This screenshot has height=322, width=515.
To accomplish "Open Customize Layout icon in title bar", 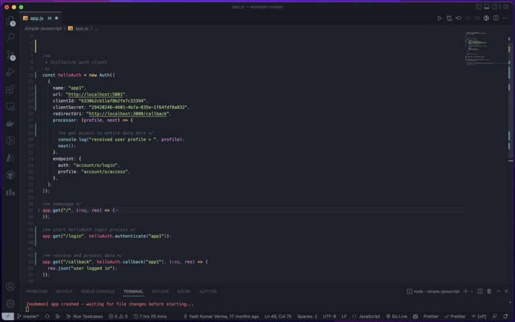I will tap(506, 6).
